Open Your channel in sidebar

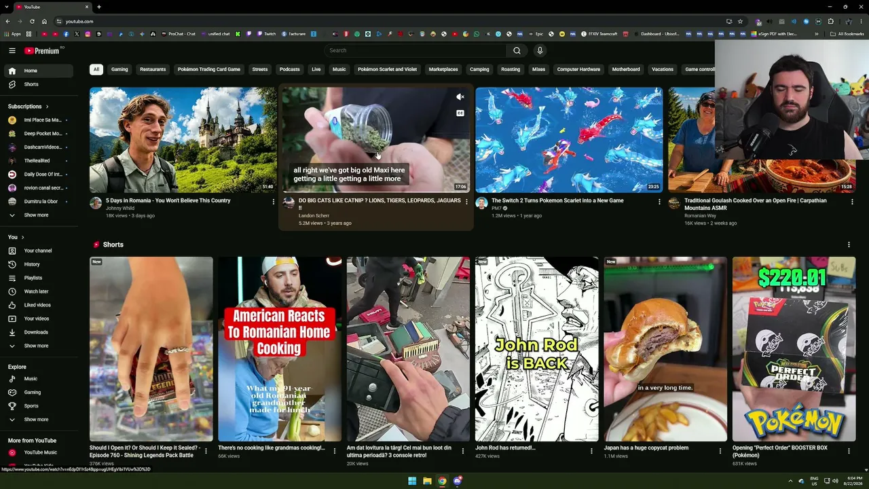pyautogui.click(x=38, y=251)
